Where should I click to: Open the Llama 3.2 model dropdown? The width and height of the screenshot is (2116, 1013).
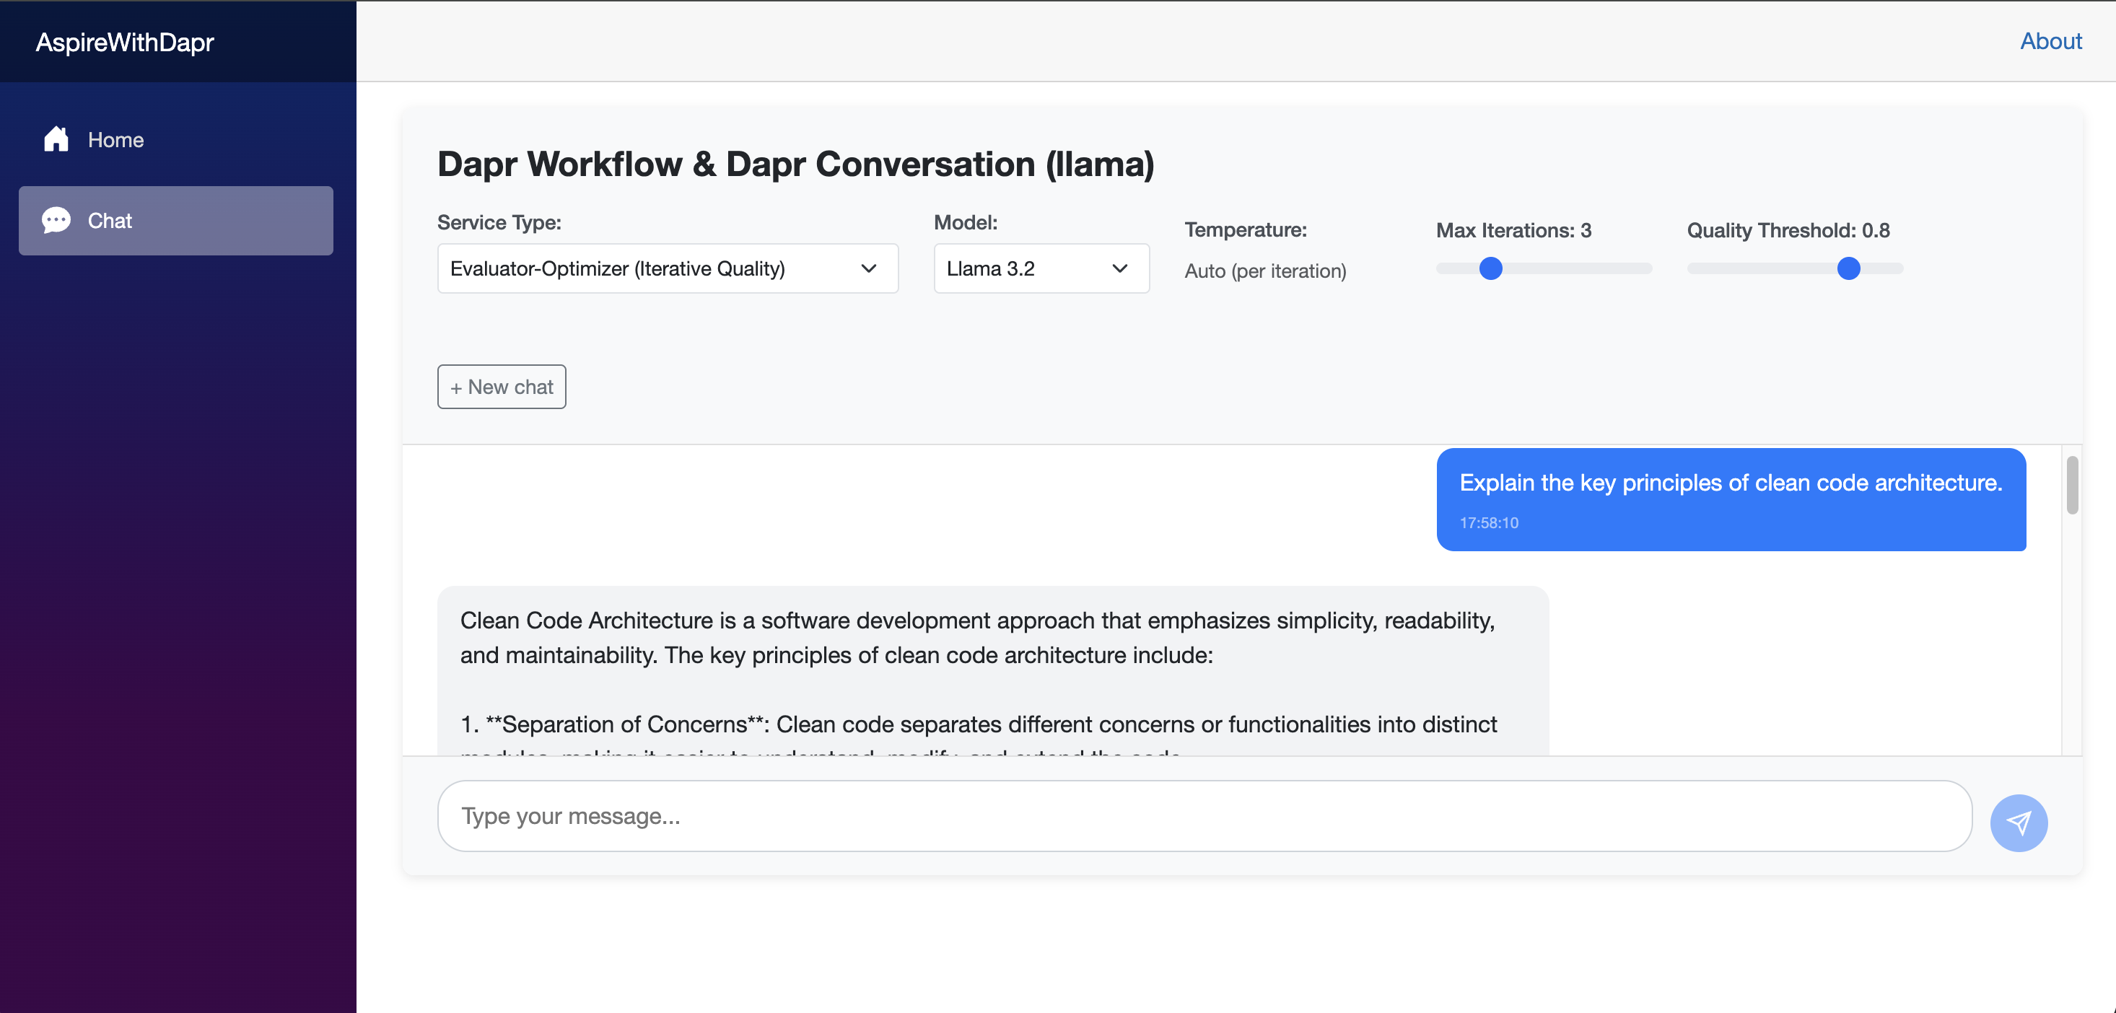1040,268
